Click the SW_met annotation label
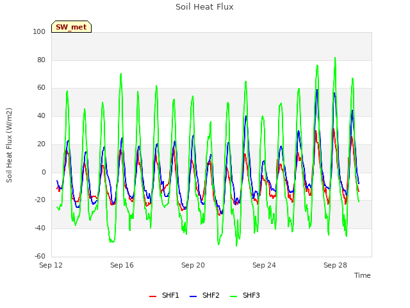The height and width of the screenshot is (308, 410). [x=71, y=27]
